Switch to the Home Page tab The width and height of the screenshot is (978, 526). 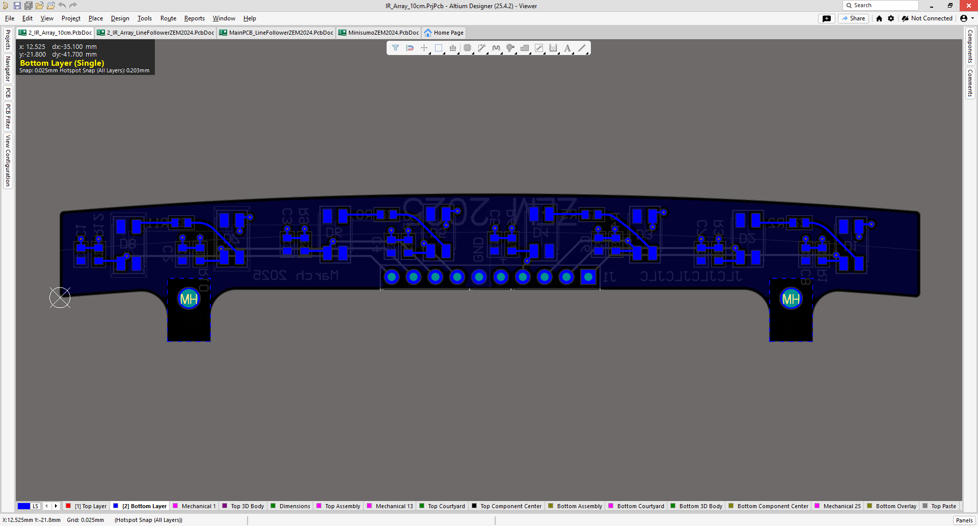[x=444, y=33]
